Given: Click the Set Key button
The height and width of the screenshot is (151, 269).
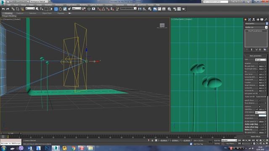Looking at the screenshot, I should coord(217,143).
